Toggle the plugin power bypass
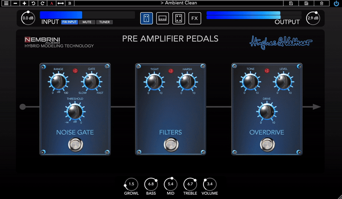 pos(336,3)
